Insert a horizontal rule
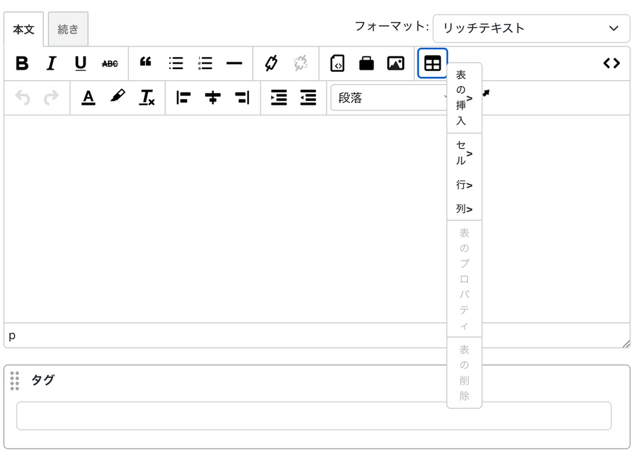The height and width of the screenshot is (456, 637). (234, 64)
